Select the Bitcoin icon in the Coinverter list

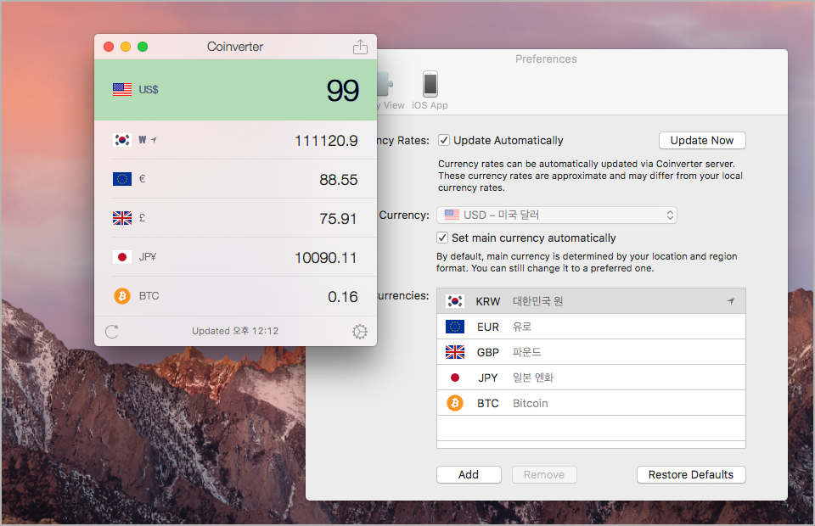[x=122, y=296]
